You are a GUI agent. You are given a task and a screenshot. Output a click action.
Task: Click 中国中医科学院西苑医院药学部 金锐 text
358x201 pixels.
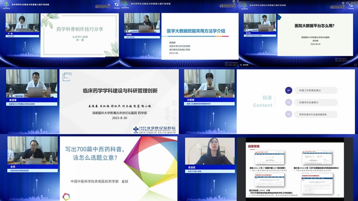point(99,181)
